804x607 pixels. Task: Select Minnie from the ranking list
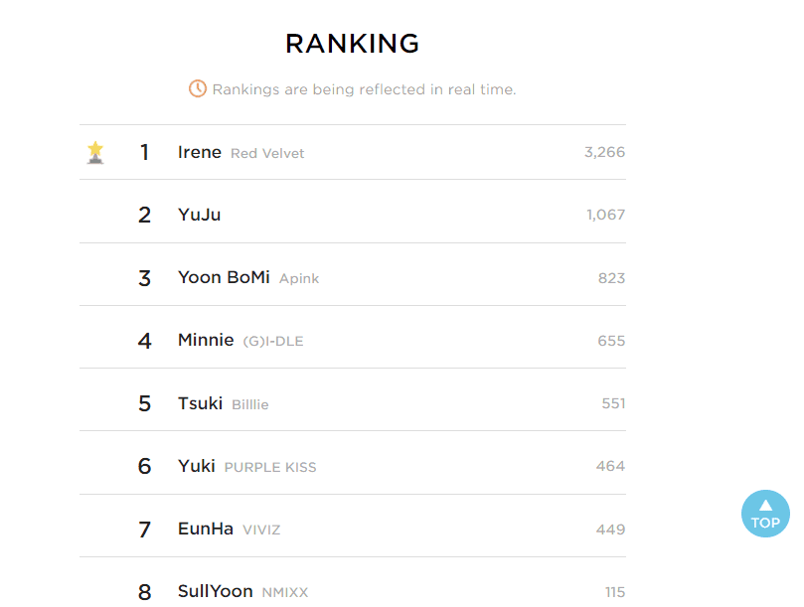click(x=206, y=340)
